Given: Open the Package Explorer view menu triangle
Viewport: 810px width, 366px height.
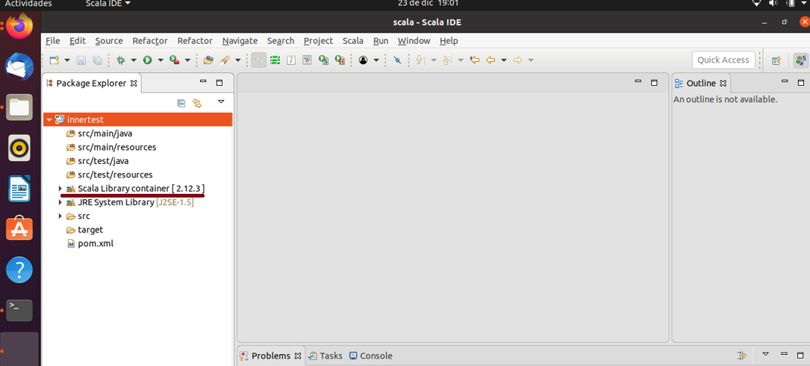Looking at the screenshot, I should tap(221, 101).
